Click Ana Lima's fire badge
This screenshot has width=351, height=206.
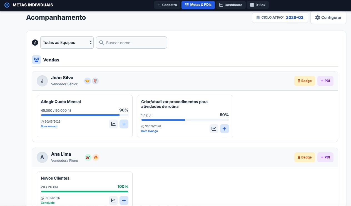96,157
